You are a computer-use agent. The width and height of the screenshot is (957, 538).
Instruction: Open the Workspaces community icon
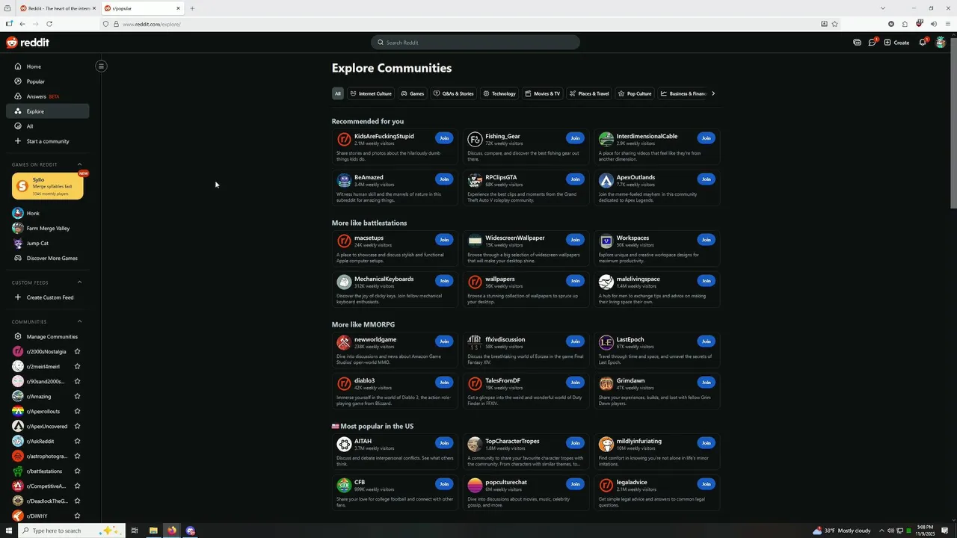tap(606, 241)
